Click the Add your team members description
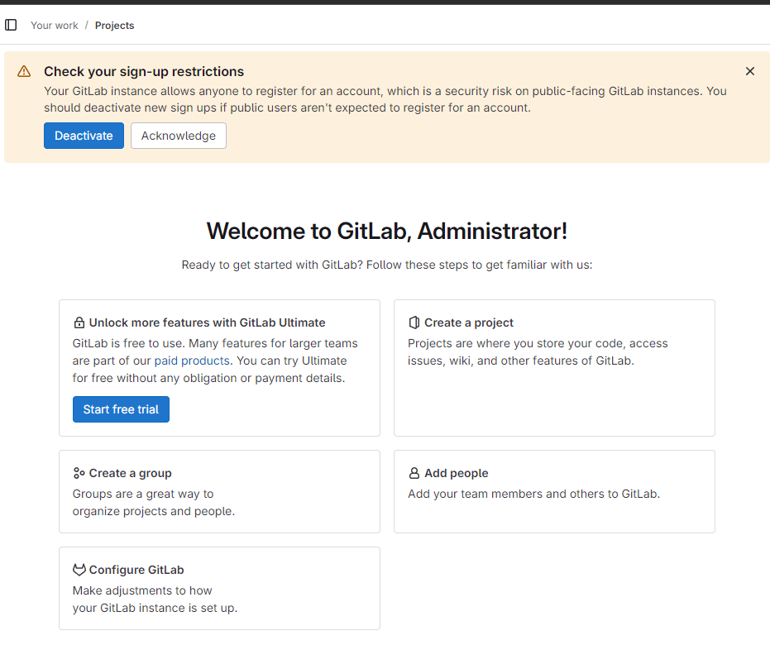 pyautogui.click(x=533, y=494)
